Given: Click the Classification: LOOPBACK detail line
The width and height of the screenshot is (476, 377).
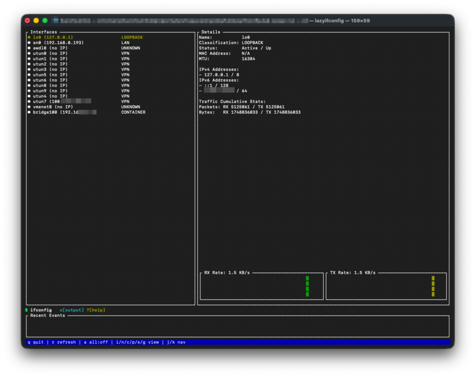Looking at the screenshot, I should tap(231, 43).
